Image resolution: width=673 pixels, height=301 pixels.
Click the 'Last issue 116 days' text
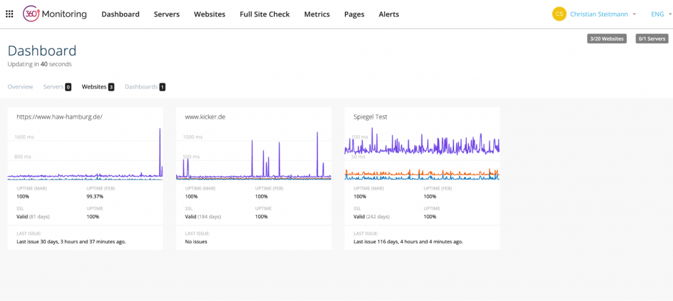click(x=408, y=241)
